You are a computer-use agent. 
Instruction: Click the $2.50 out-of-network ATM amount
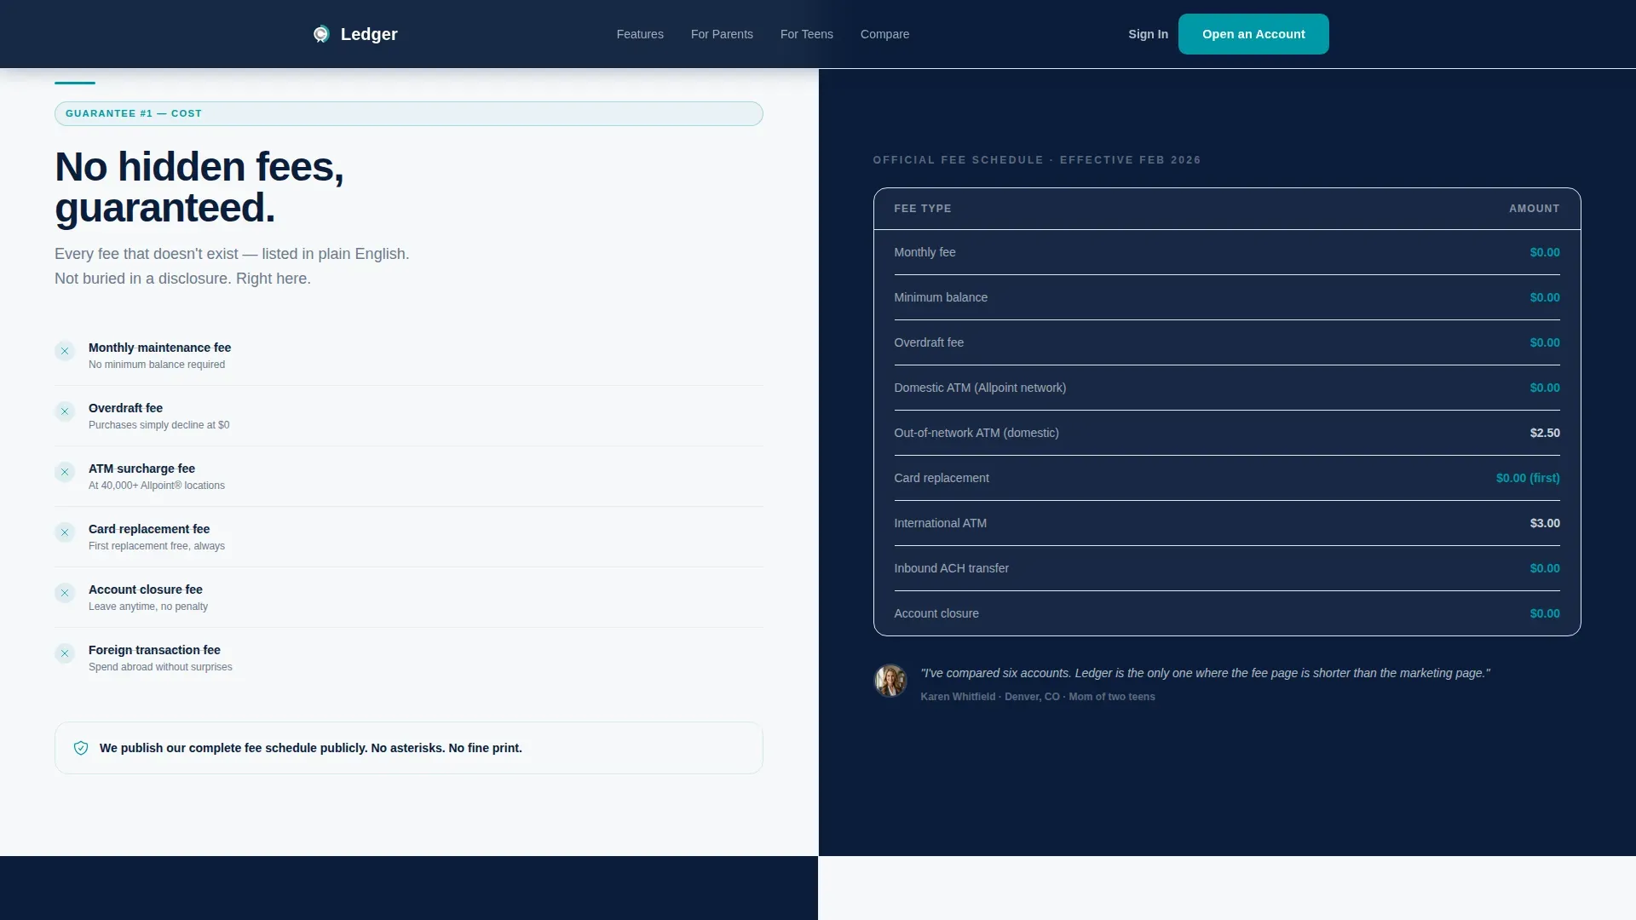1545,433
